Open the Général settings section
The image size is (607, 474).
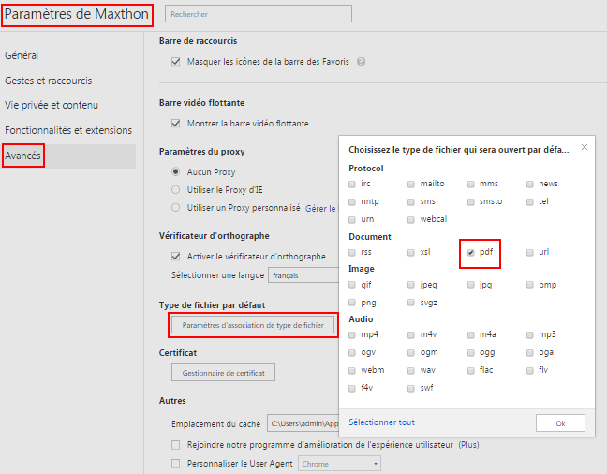point(22,55)
